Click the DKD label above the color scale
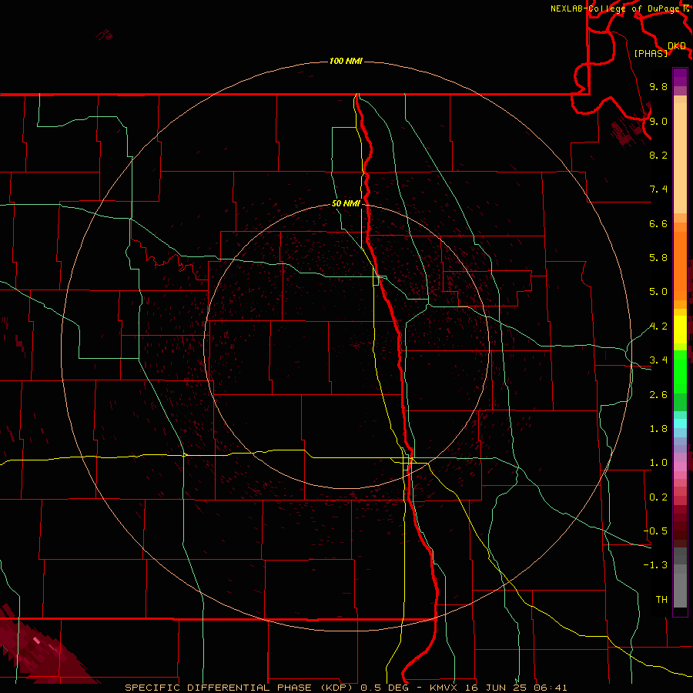This screenshot has width=693, height=693. (x=677, y=46)
